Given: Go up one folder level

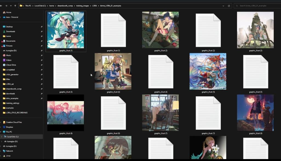Looking at the screenshot, I should click(x=15, y=6).
